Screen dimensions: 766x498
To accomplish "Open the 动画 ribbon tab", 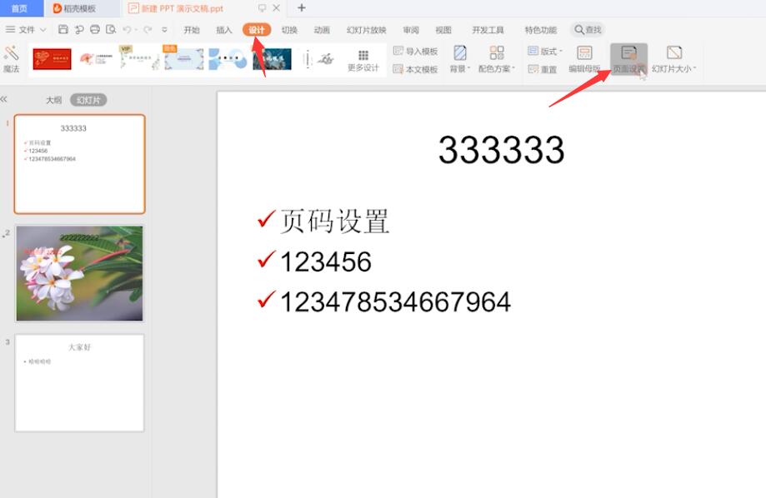I will [322, 30].
